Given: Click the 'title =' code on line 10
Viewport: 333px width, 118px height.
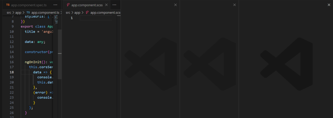Looking at the screenshot, I should [32, 32].
